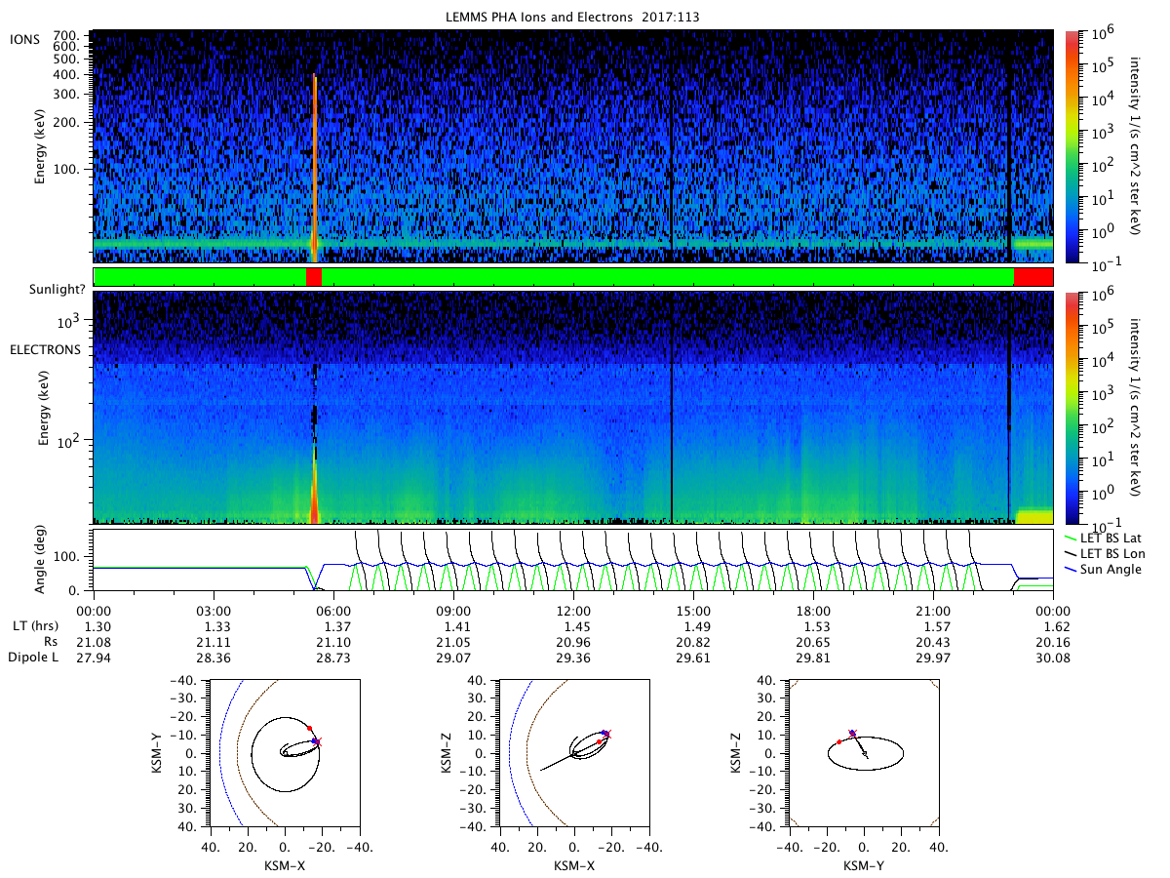
Task: Click the 12:00 time axis label
Action: pos(573,610)
